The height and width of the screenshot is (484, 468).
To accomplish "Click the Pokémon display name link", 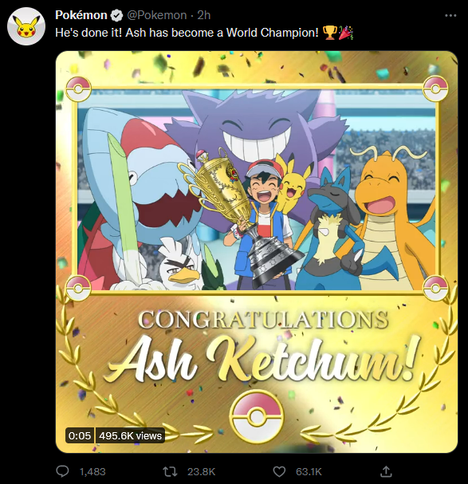I will (x=81, y=15).
